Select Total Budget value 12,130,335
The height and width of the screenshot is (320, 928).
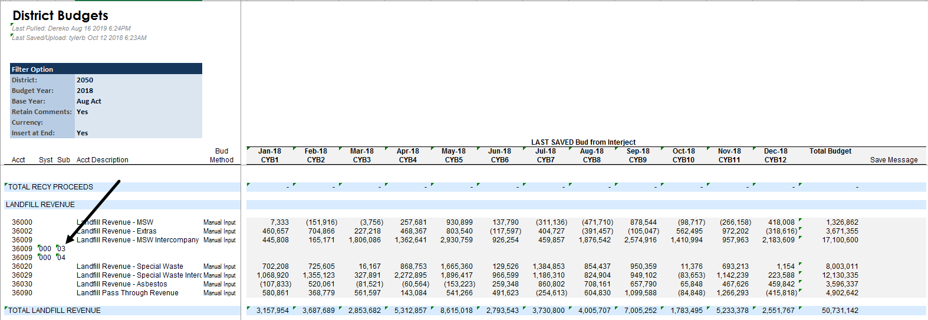840,275
